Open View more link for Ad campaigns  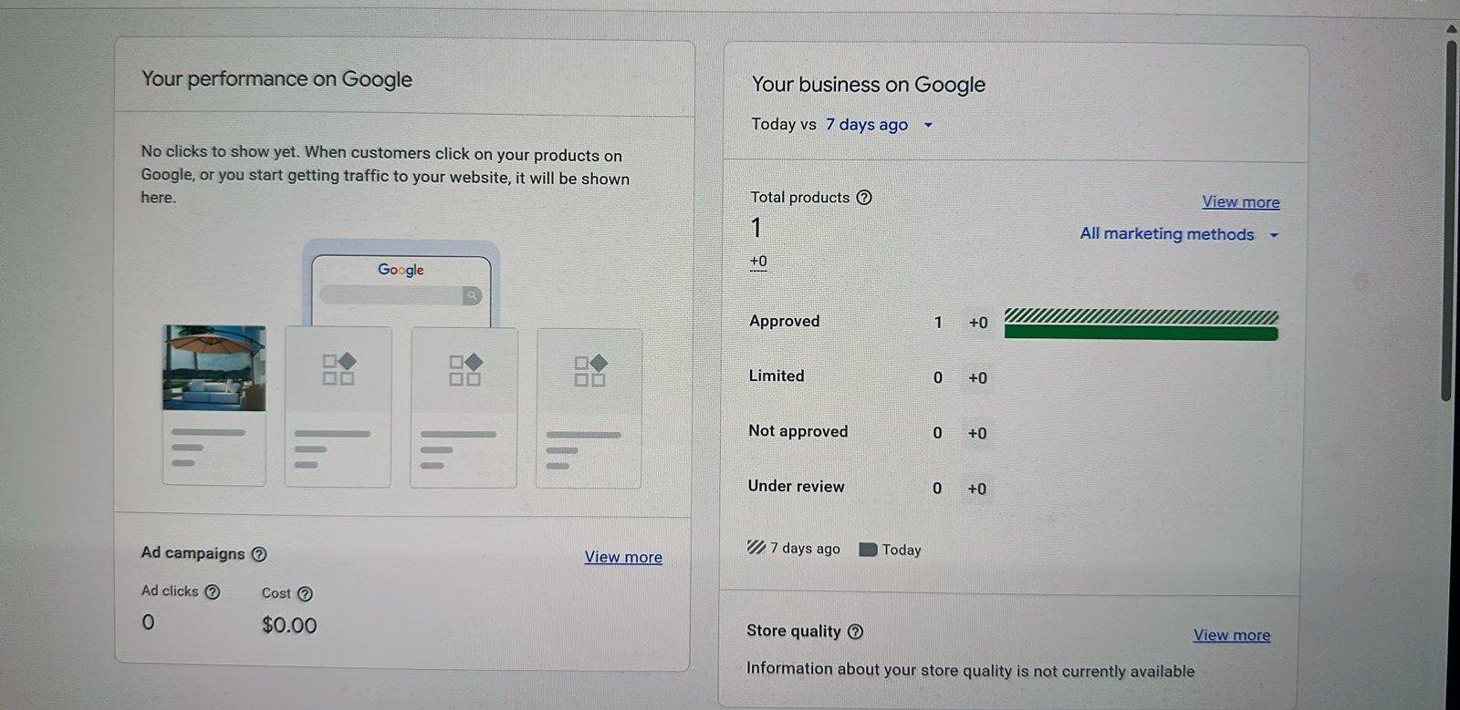[x=623, y=557]
